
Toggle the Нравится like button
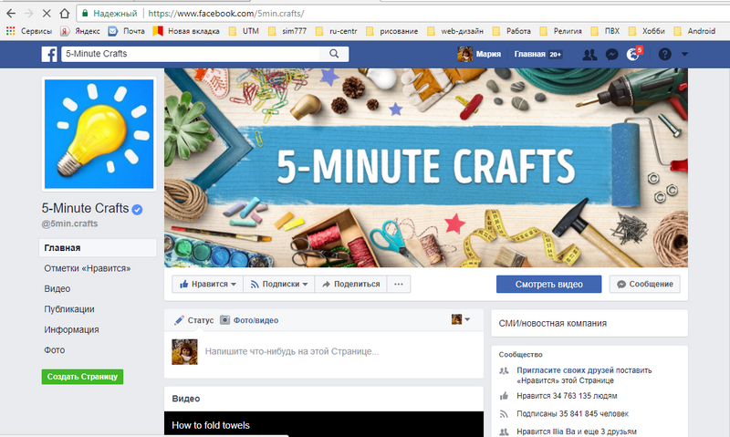(208, 284)
